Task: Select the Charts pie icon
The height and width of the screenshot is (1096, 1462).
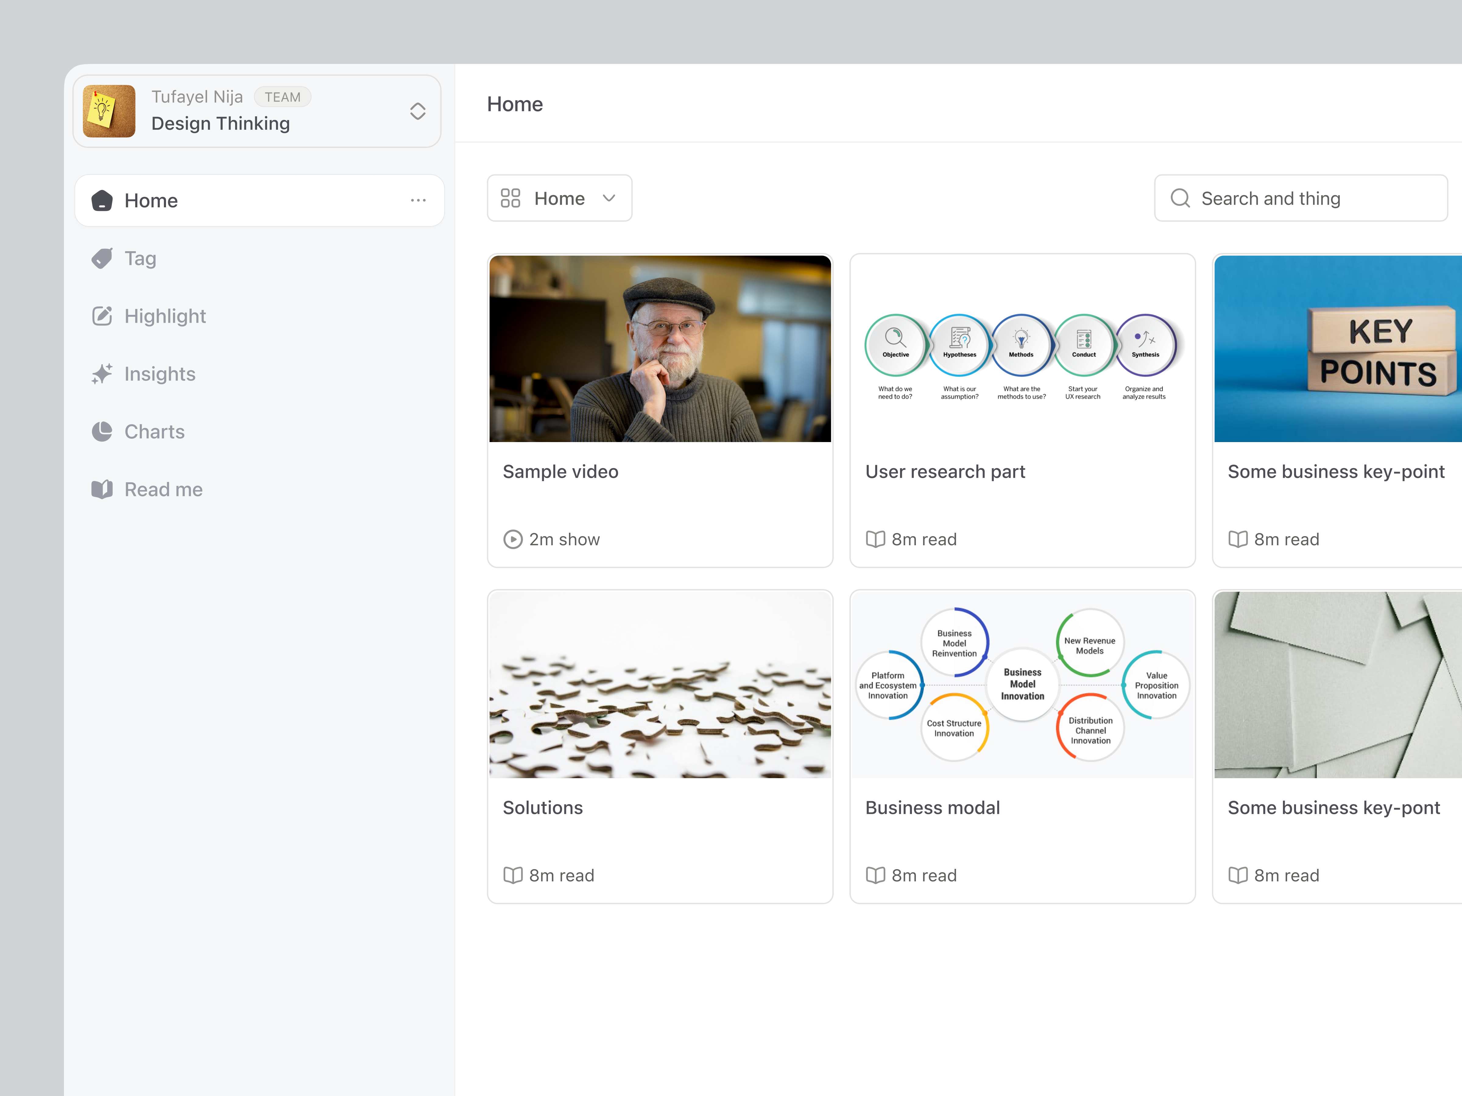Action: click(x=102, y=431)
